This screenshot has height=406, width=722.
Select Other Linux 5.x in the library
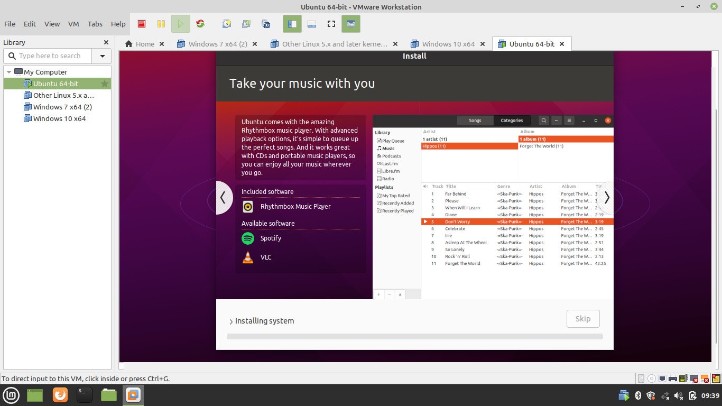(x=57, y=95)
